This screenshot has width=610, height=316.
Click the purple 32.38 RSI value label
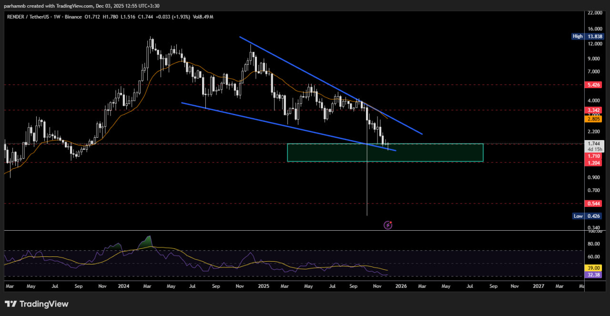pyautogui.click(x=594, y=275)
